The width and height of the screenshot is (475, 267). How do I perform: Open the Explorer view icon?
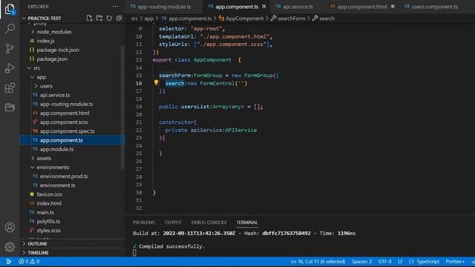tap(10, 9)
